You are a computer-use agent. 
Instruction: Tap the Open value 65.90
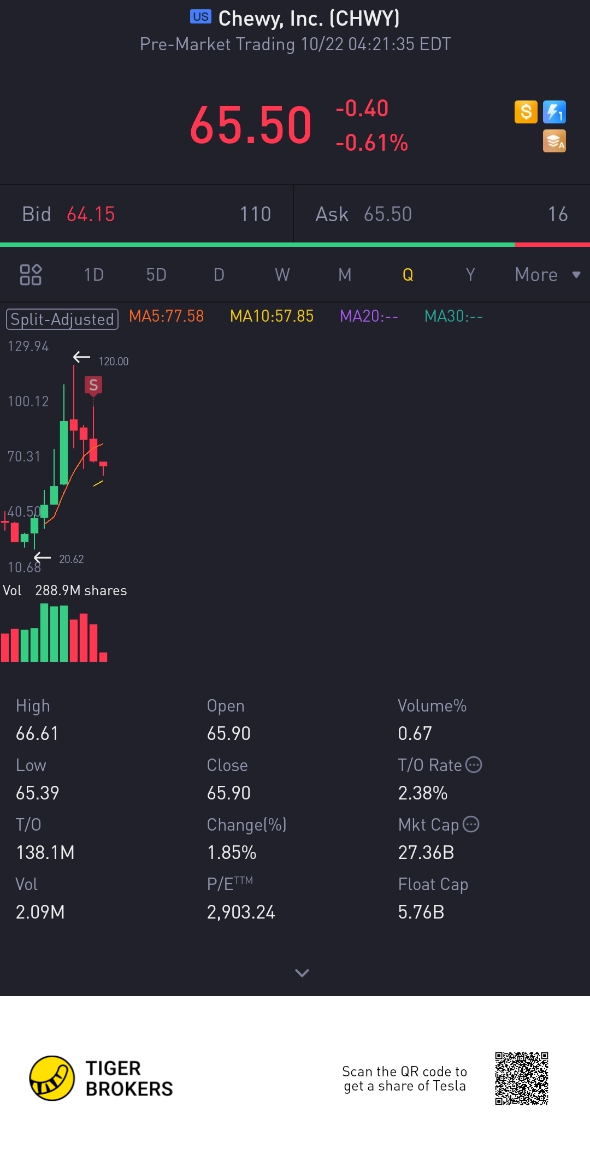tap(229, 733)
